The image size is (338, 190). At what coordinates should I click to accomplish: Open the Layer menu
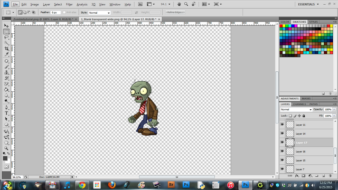coord(46,4)
